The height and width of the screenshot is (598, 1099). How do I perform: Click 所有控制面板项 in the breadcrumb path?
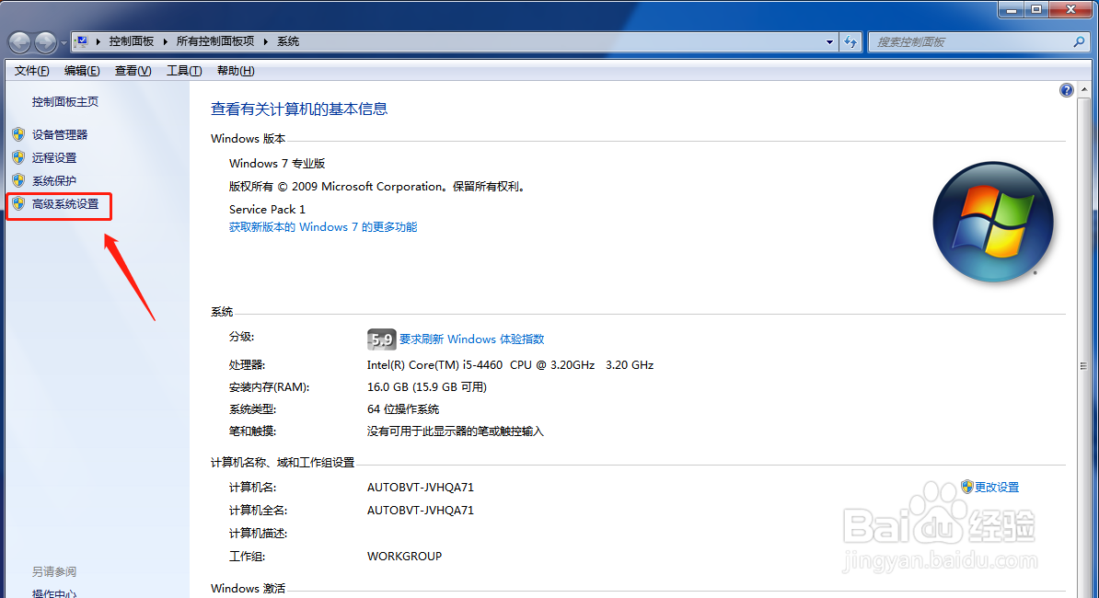click(x=215, y=41)
